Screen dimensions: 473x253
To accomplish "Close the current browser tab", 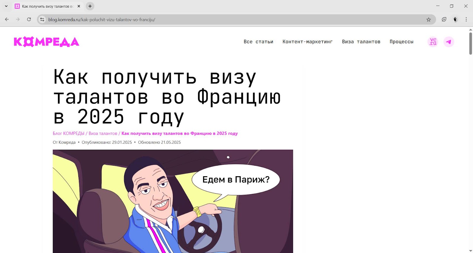I will (79, 6).
